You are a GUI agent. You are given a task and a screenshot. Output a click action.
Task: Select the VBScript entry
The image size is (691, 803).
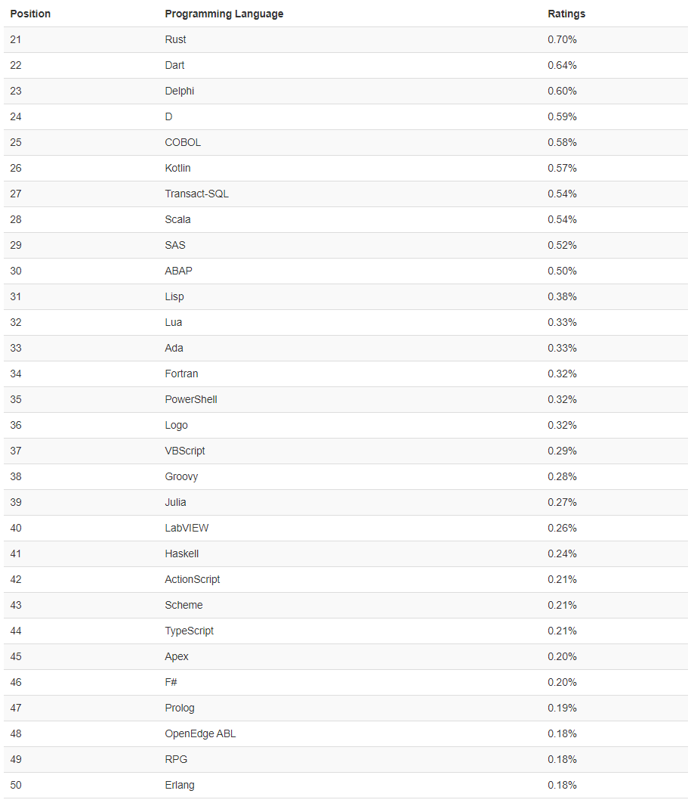click(185, 451)
